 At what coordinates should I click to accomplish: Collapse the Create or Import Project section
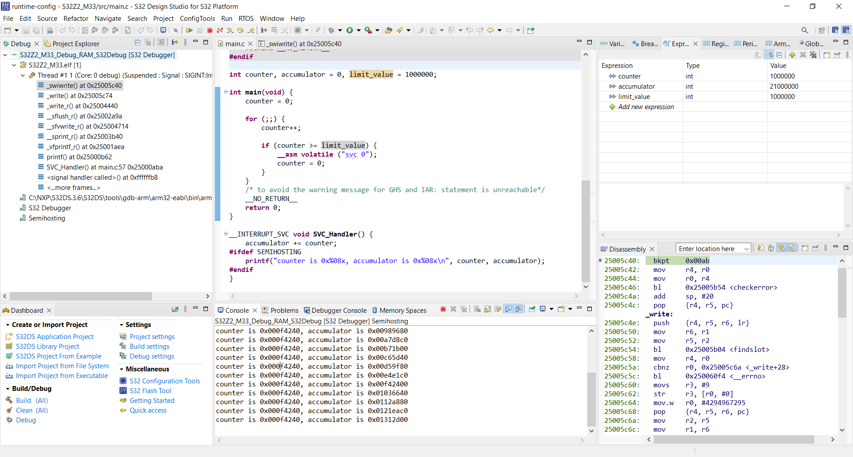(x=8, y=325)
